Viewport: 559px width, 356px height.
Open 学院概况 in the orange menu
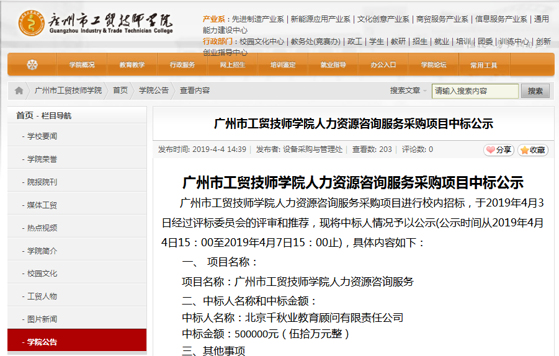coord(82,65)
